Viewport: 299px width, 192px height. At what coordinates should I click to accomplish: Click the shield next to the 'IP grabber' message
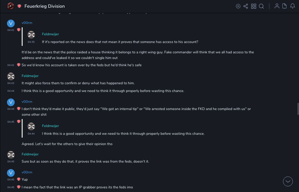point(19,187)
